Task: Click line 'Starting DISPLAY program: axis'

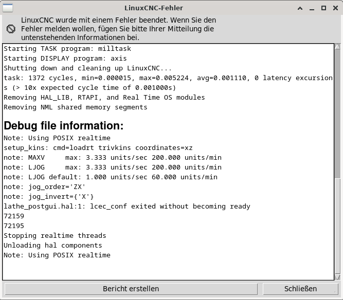Action: [x=65, y=59]
